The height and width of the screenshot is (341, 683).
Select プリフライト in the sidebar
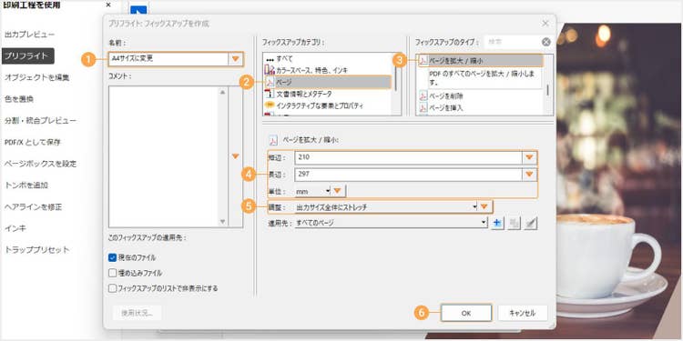point(28,56)
